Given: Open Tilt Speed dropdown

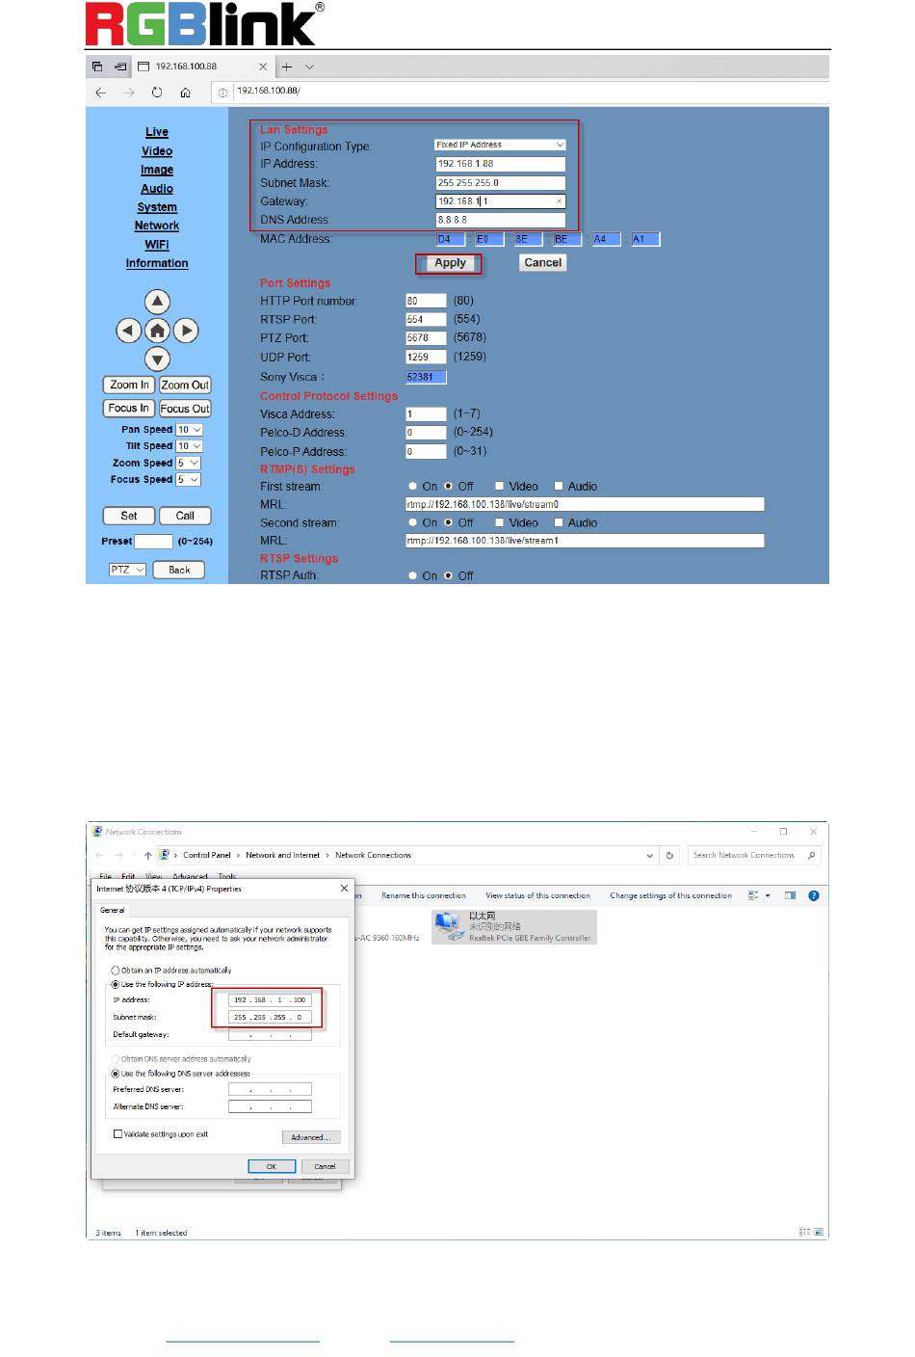Looking at the screenshot, I should pyautogui.click(x=190, y=446).
